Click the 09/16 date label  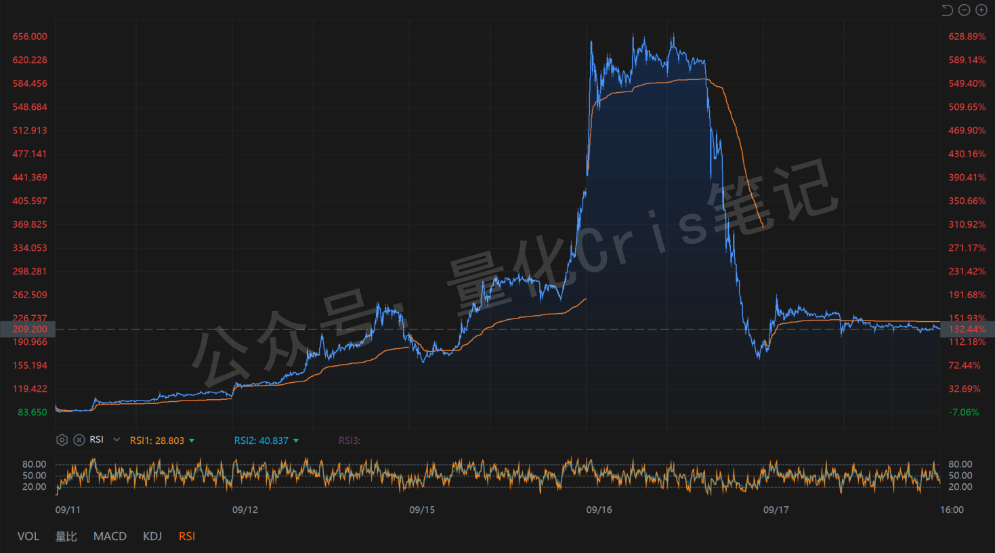(599, 510)
